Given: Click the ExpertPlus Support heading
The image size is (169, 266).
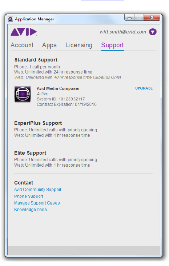Looking at the screenshot, I should [x=38, y=123].
